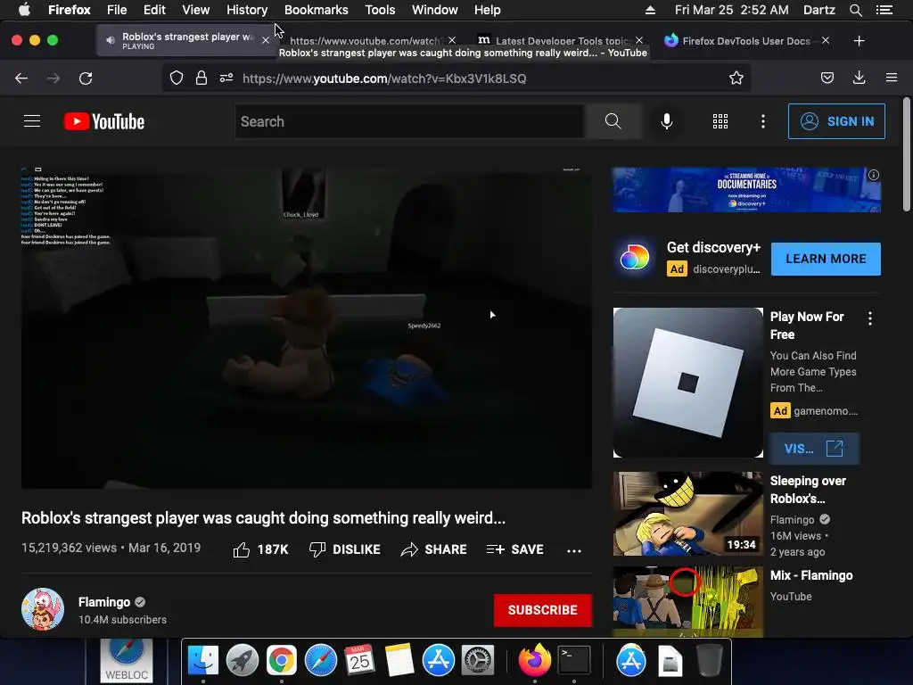Open Notes from the Dock
This screenshot has width=913, height=685.
(x=399, y=661)
